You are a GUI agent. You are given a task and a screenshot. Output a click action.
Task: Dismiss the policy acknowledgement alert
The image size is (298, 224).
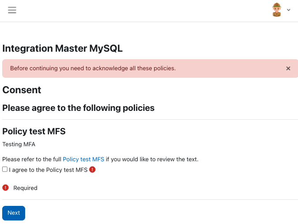point(288,68)
